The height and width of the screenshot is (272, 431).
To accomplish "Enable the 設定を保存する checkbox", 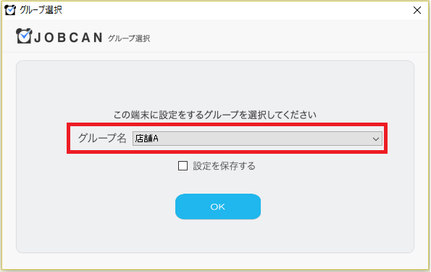I will coord(183,166).
